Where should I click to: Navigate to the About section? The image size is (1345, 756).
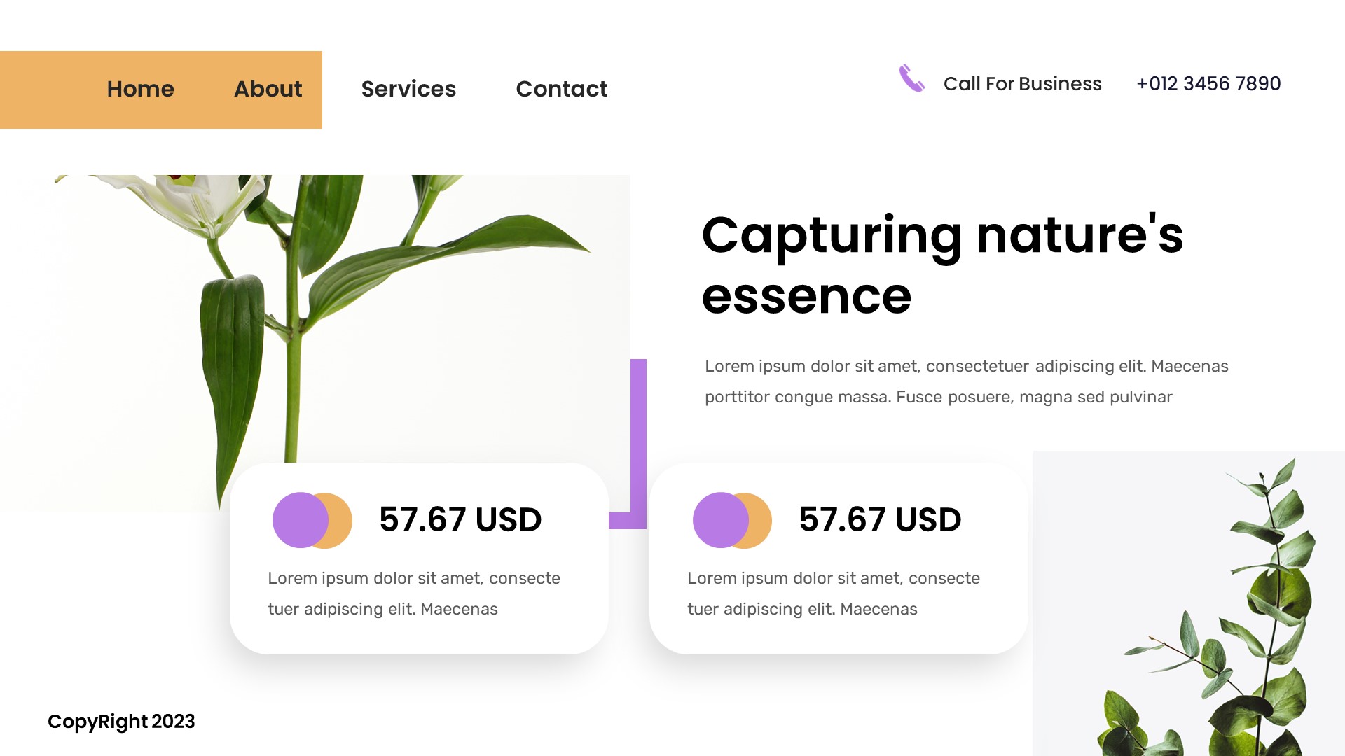coord(268,90)
